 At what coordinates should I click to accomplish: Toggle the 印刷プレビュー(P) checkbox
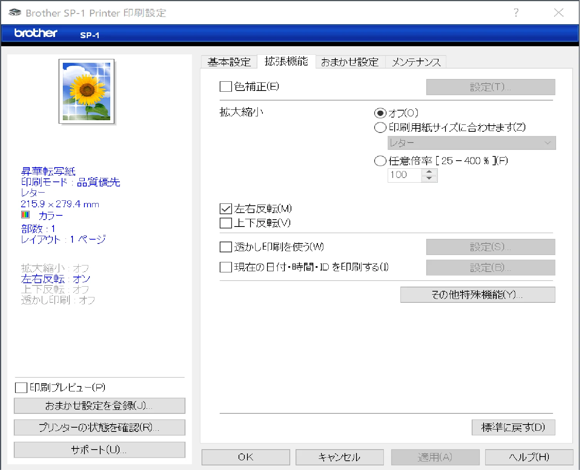point(21,387)
